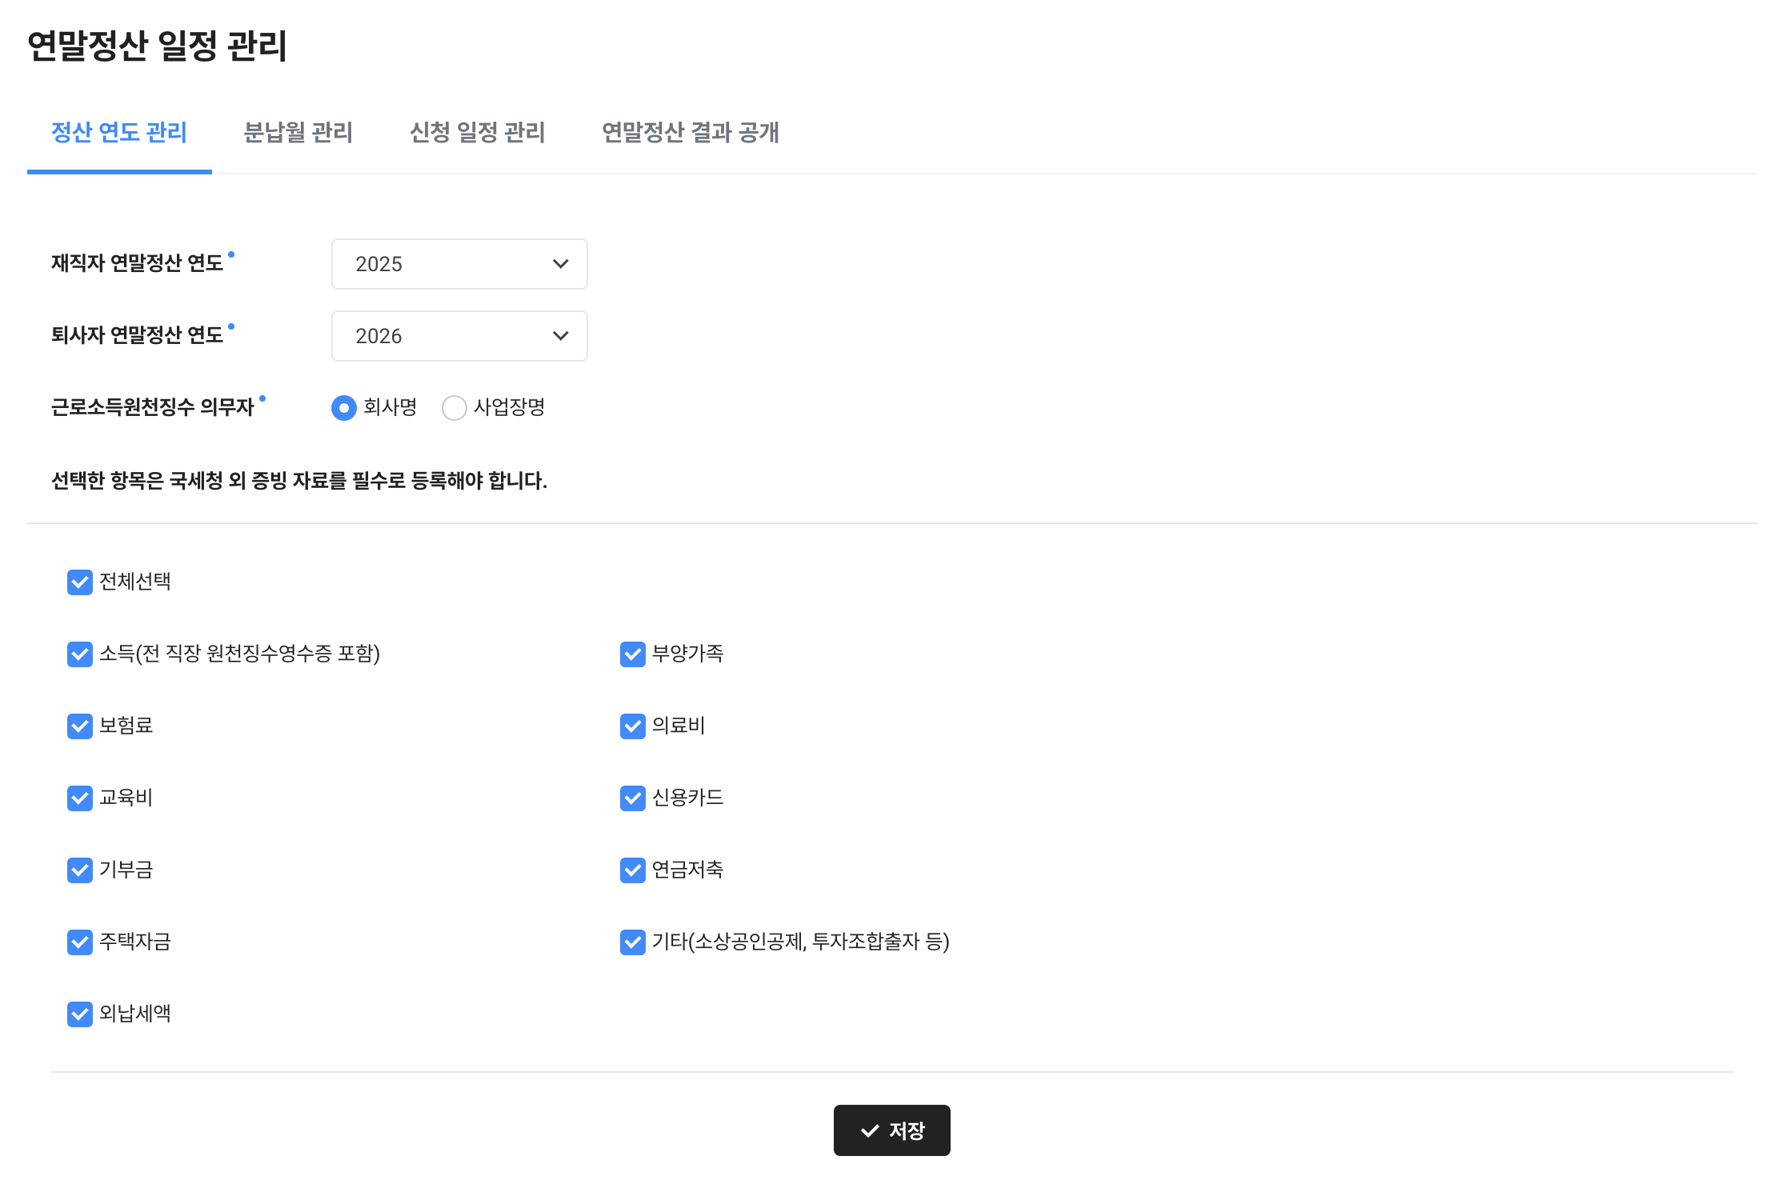1786x1184 pixels.
Task: Switch to the 신청 일정 관리 tab
Action: click(x=477, y=133)
